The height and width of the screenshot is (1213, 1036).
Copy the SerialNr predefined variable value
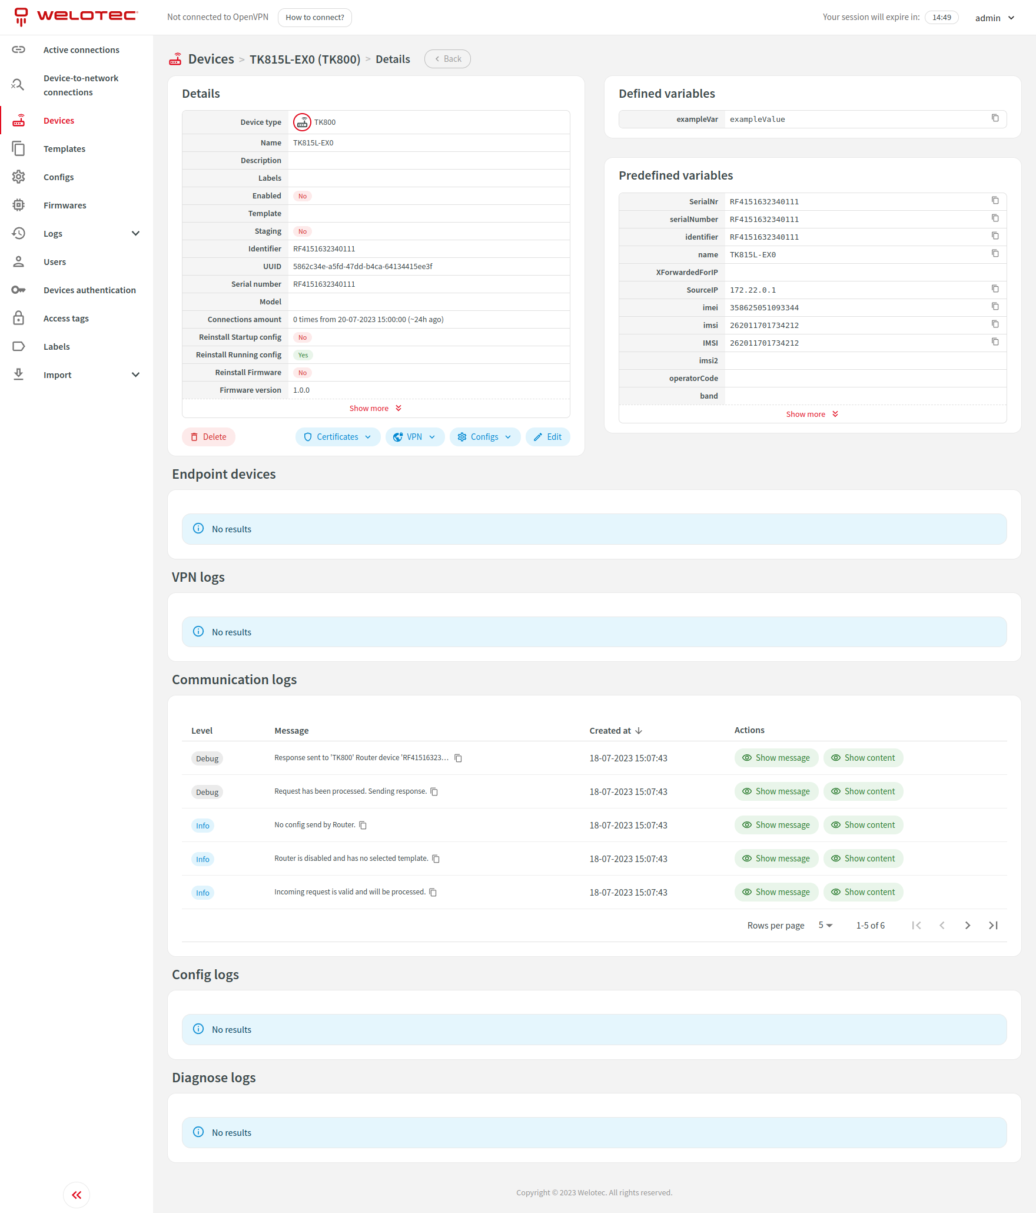(x=995, y=201)
